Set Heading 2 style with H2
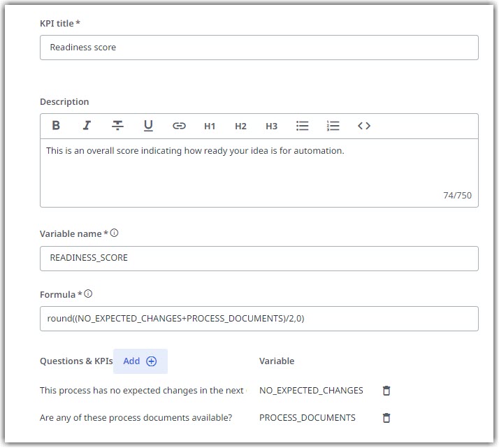499x448 pixels. pos(240,127)
